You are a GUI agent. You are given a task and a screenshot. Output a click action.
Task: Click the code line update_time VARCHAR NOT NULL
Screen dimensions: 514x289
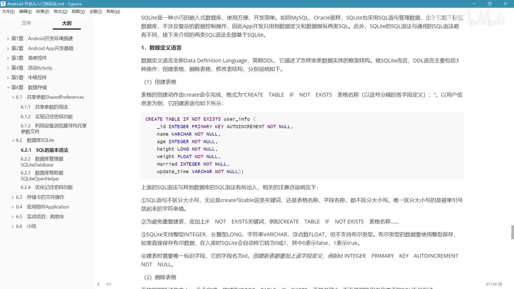pyautogui.click(x=200, y=171)
